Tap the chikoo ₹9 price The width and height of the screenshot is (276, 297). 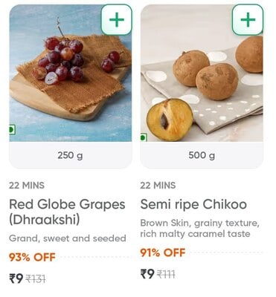[x=147, y=274]
